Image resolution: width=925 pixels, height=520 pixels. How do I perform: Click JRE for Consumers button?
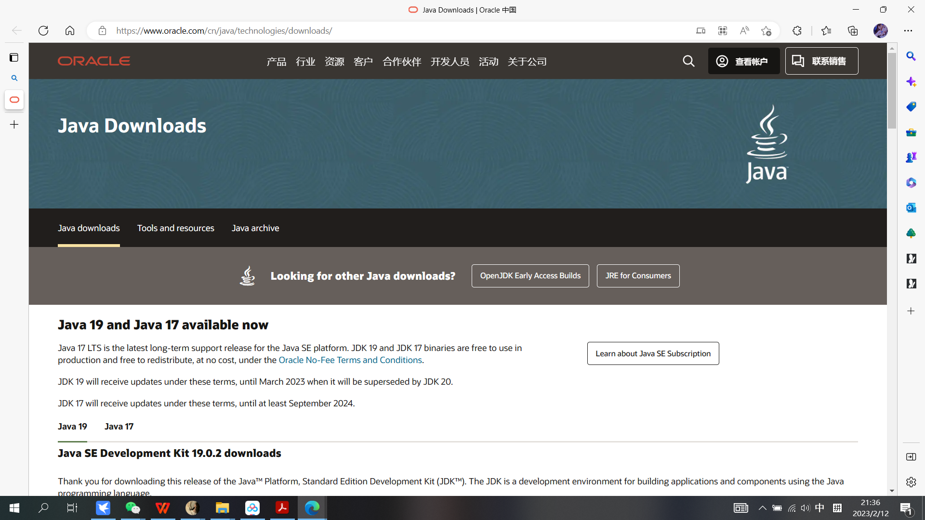click(x=638, y=276)
